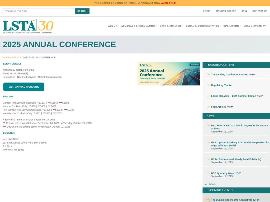Click the chevron icon beside Fitch Articles

208,107
